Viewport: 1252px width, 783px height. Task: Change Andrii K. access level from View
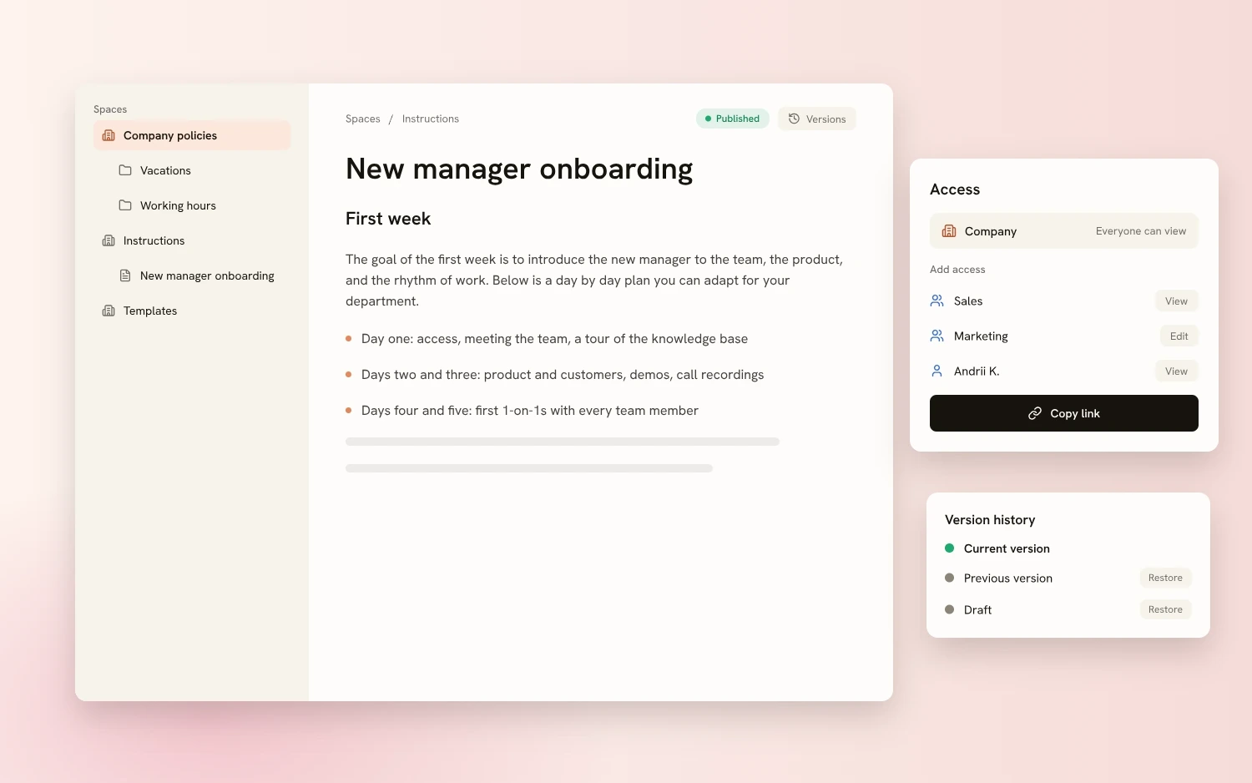[1177, 371]
